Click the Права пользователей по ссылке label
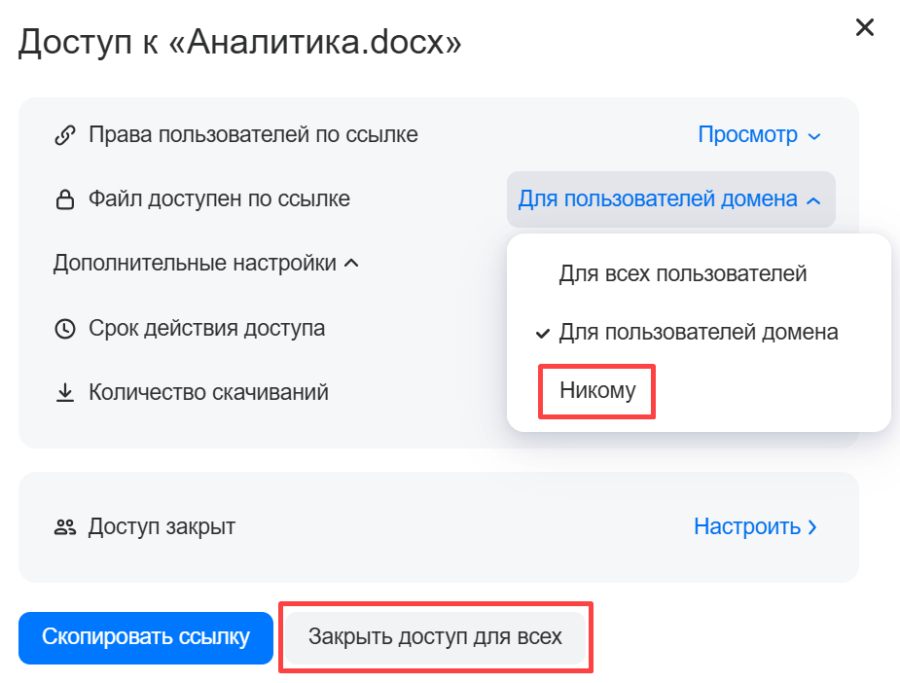The height and width of the screenshot is (683, 900). [x=253, y=135]
